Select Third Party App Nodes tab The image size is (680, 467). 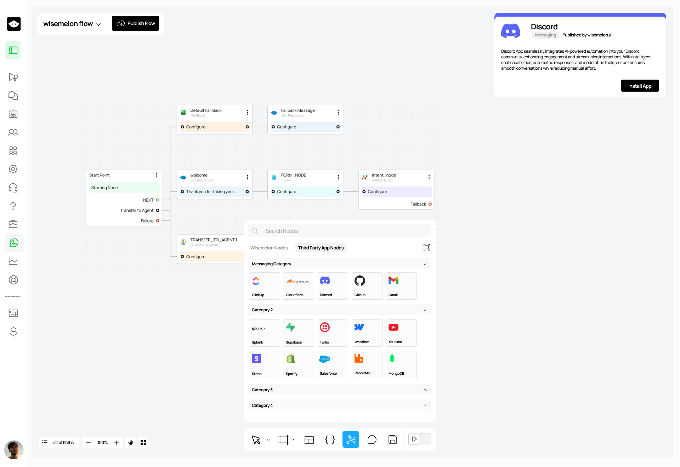pos(321,248)
